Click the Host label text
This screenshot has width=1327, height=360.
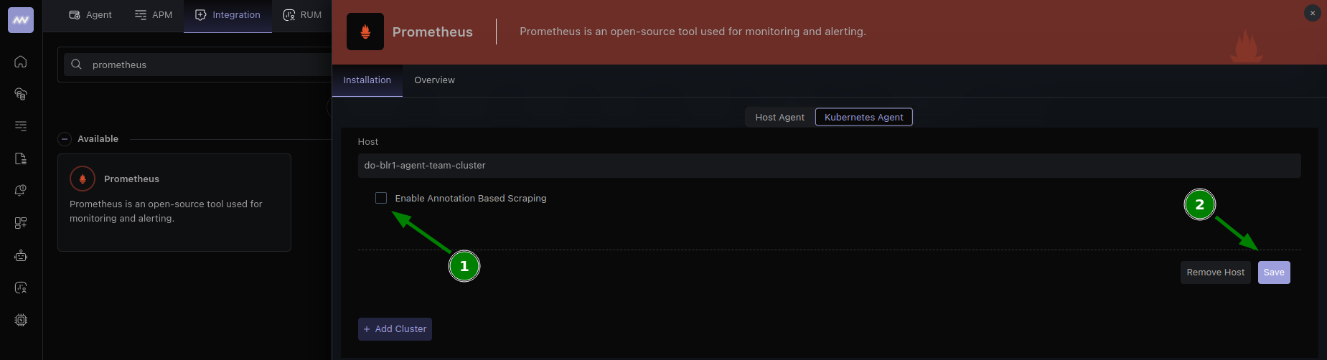(x=368, y=142)
